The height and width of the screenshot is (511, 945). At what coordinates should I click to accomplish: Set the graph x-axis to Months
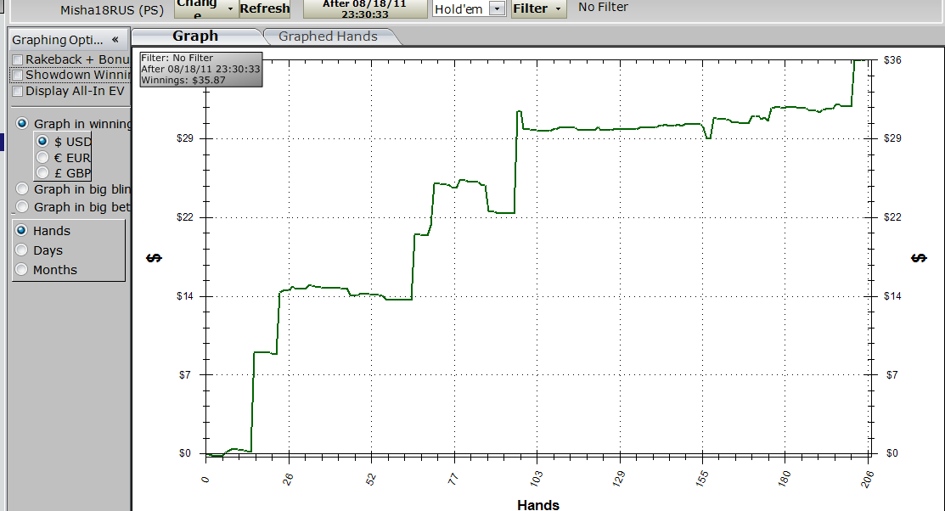coord(22,270)
